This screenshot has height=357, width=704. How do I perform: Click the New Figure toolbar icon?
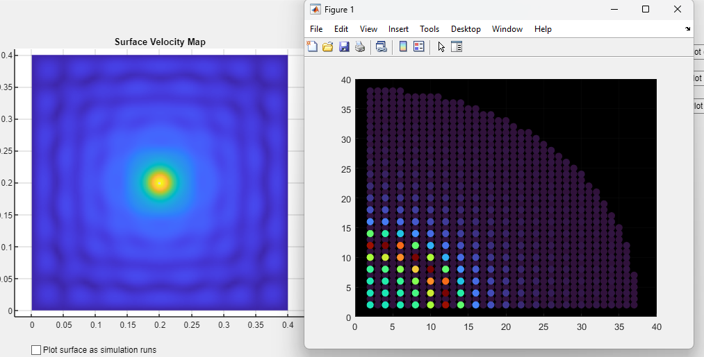[x=312, y=46]
